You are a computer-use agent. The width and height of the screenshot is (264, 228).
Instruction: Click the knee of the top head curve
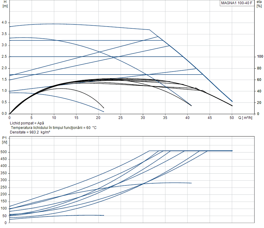(149, 30)
